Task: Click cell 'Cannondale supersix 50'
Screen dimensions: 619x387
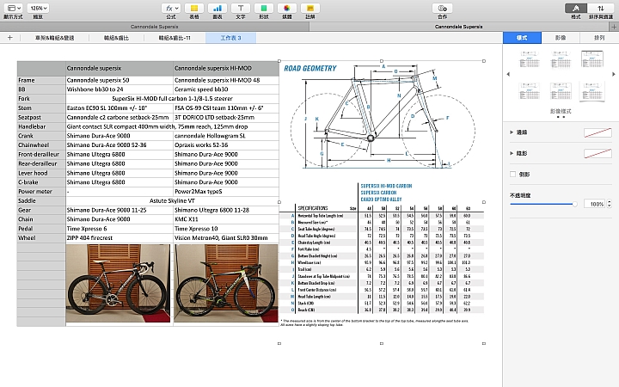Action: [x=120, y=80]
